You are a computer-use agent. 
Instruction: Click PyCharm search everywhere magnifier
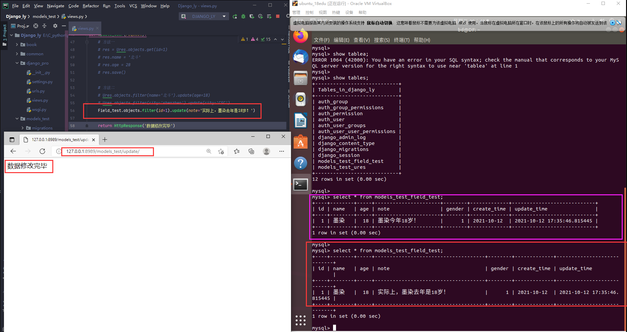point(288,16)
